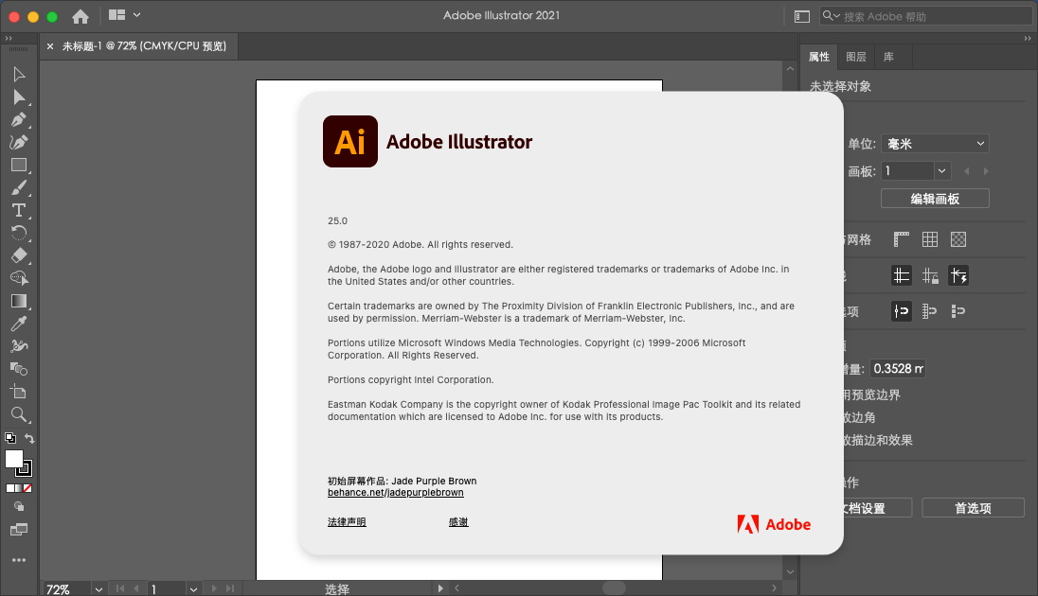The height and width of the screenshot is (596, 1038).
Task: Reset to default fill and stroke
Action: [x=9, y=438]
